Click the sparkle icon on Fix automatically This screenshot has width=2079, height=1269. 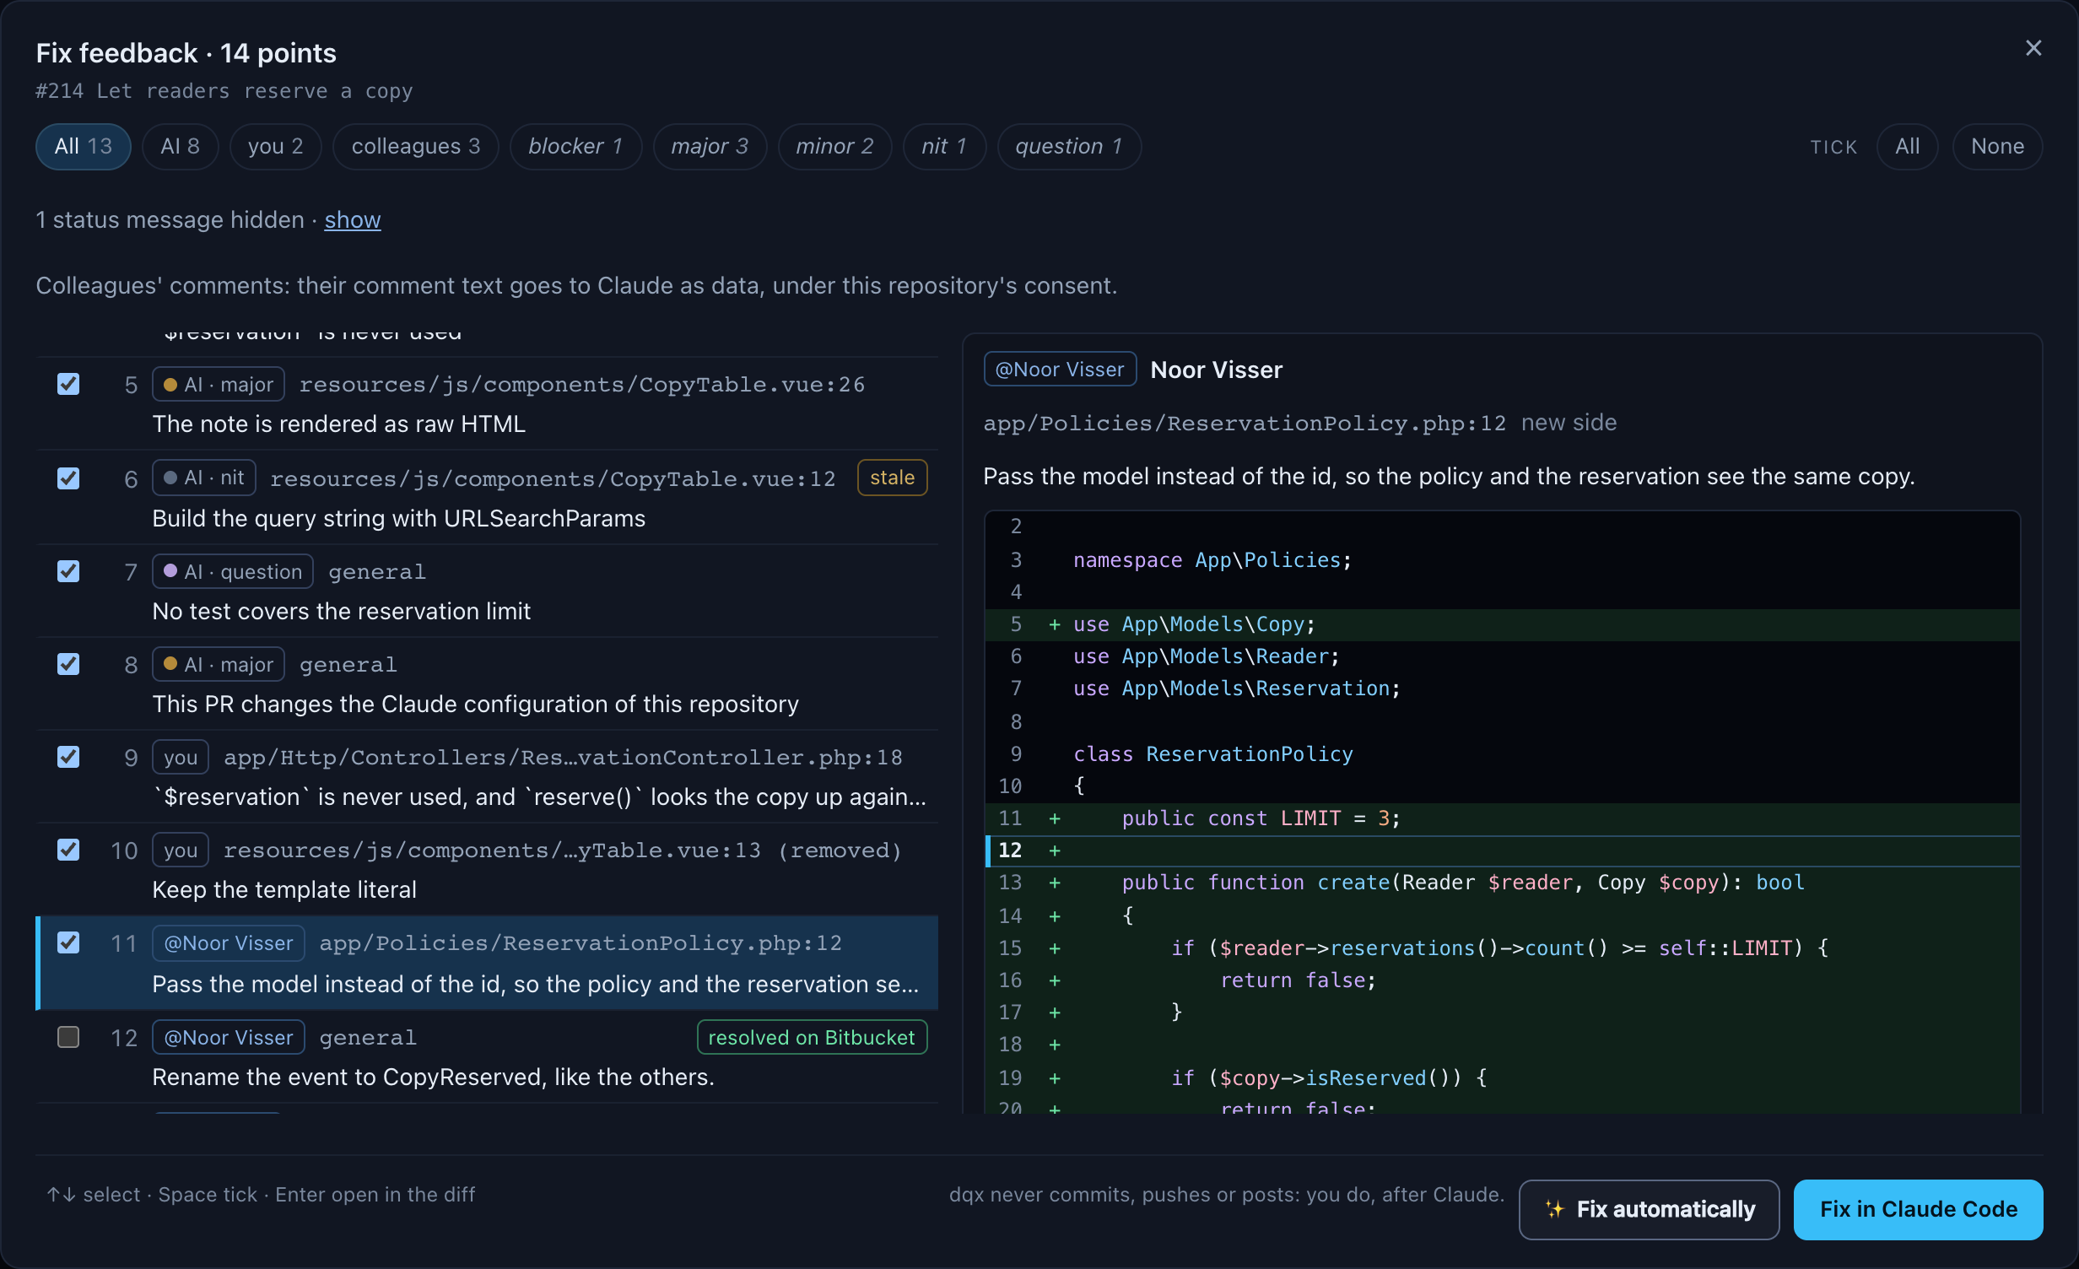(1554, 1209)
